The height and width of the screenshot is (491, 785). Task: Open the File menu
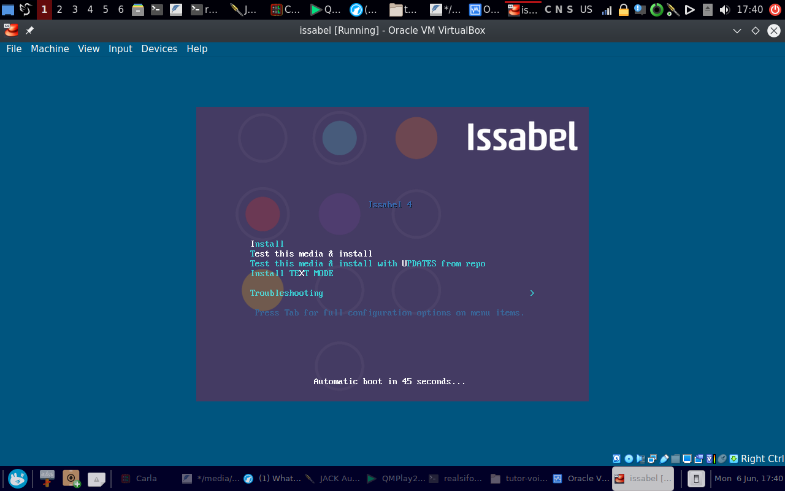[x=13, y=48]
